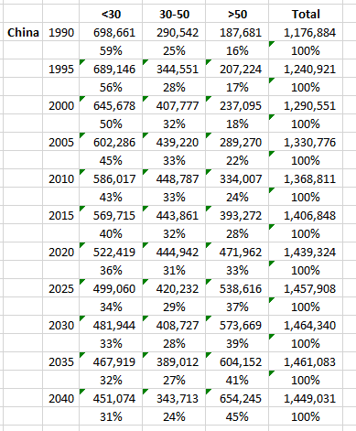Click the year 2040 cell
Image resolution: width=356 pixels, height=431 pixels.
coord(61,398)
